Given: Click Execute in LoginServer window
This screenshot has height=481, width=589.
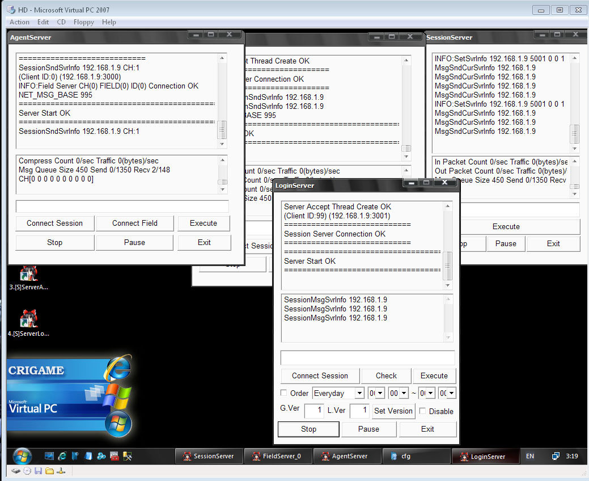Looking at the screenshot, I should click(434, 375).
